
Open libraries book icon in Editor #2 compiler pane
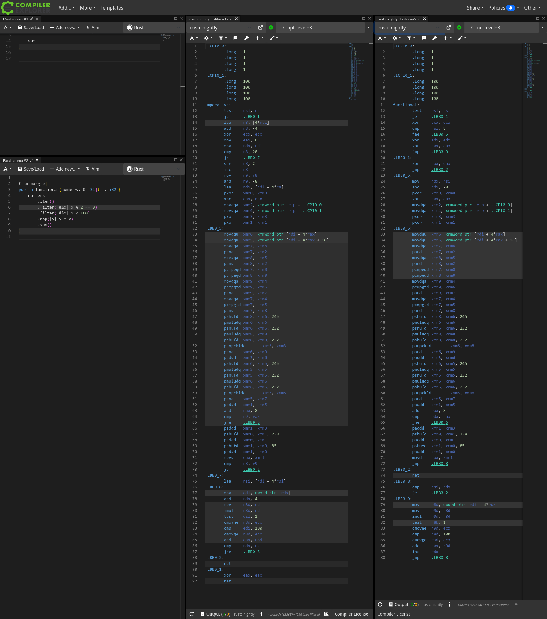pyautogui.click(x=423, y=38)
